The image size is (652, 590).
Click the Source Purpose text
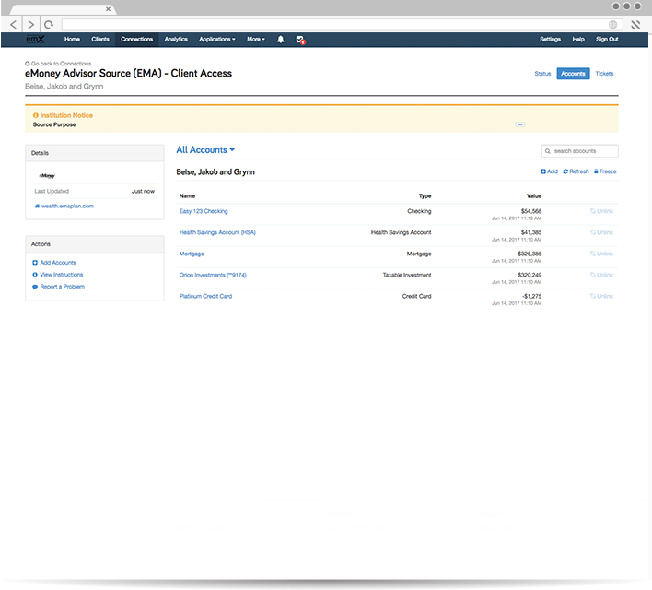(x=54, y=124)
